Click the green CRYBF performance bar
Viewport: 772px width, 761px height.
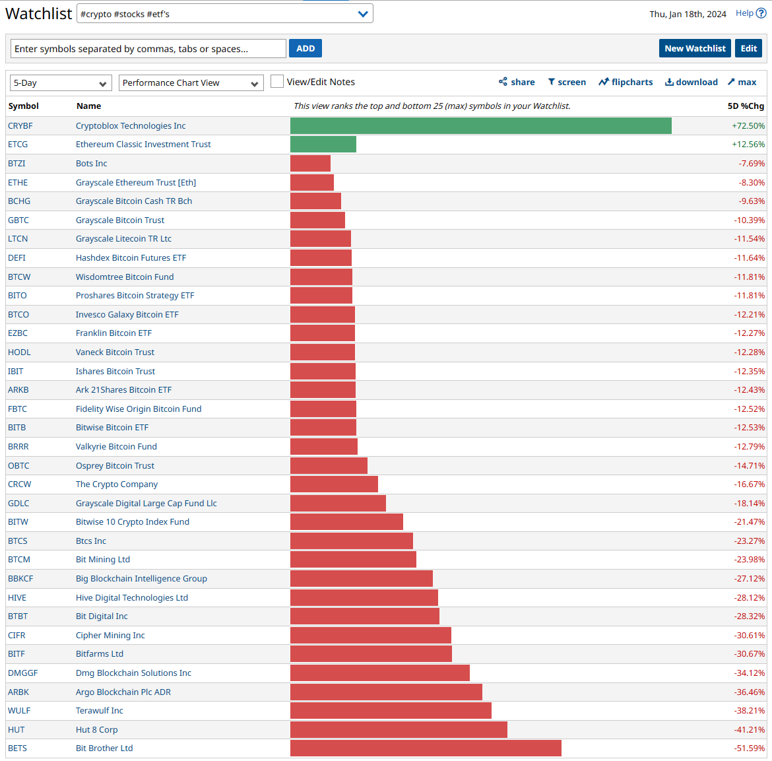[x=480, y=125]
